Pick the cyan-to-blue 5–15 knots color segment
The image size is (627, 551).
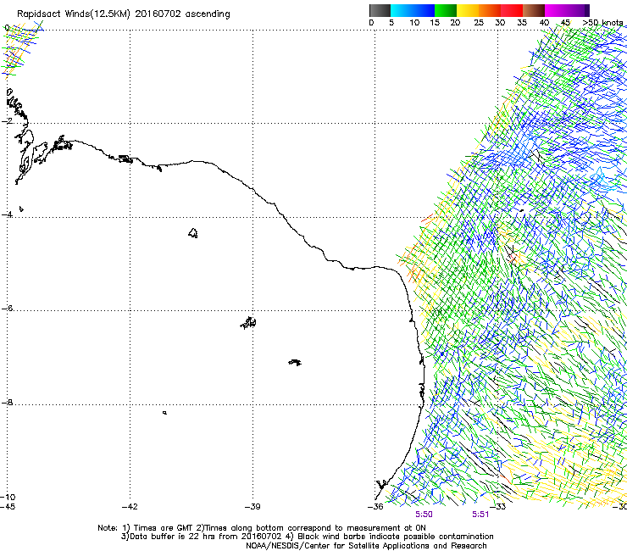[x=413, y=10]
